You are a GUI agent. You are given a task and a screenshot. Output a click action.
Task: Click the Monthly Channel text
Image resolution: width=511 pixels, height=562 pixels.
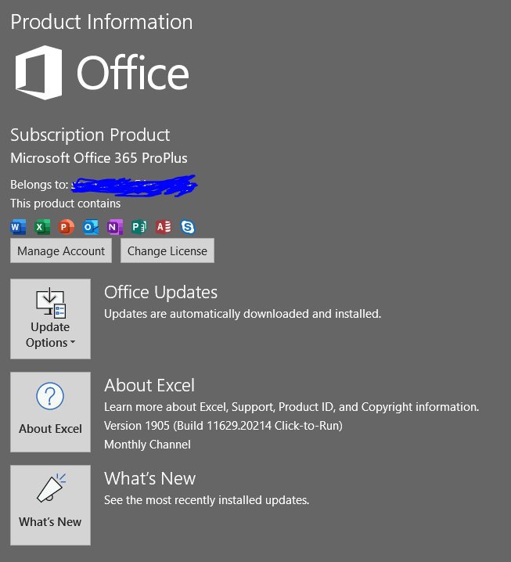[147, 445]
